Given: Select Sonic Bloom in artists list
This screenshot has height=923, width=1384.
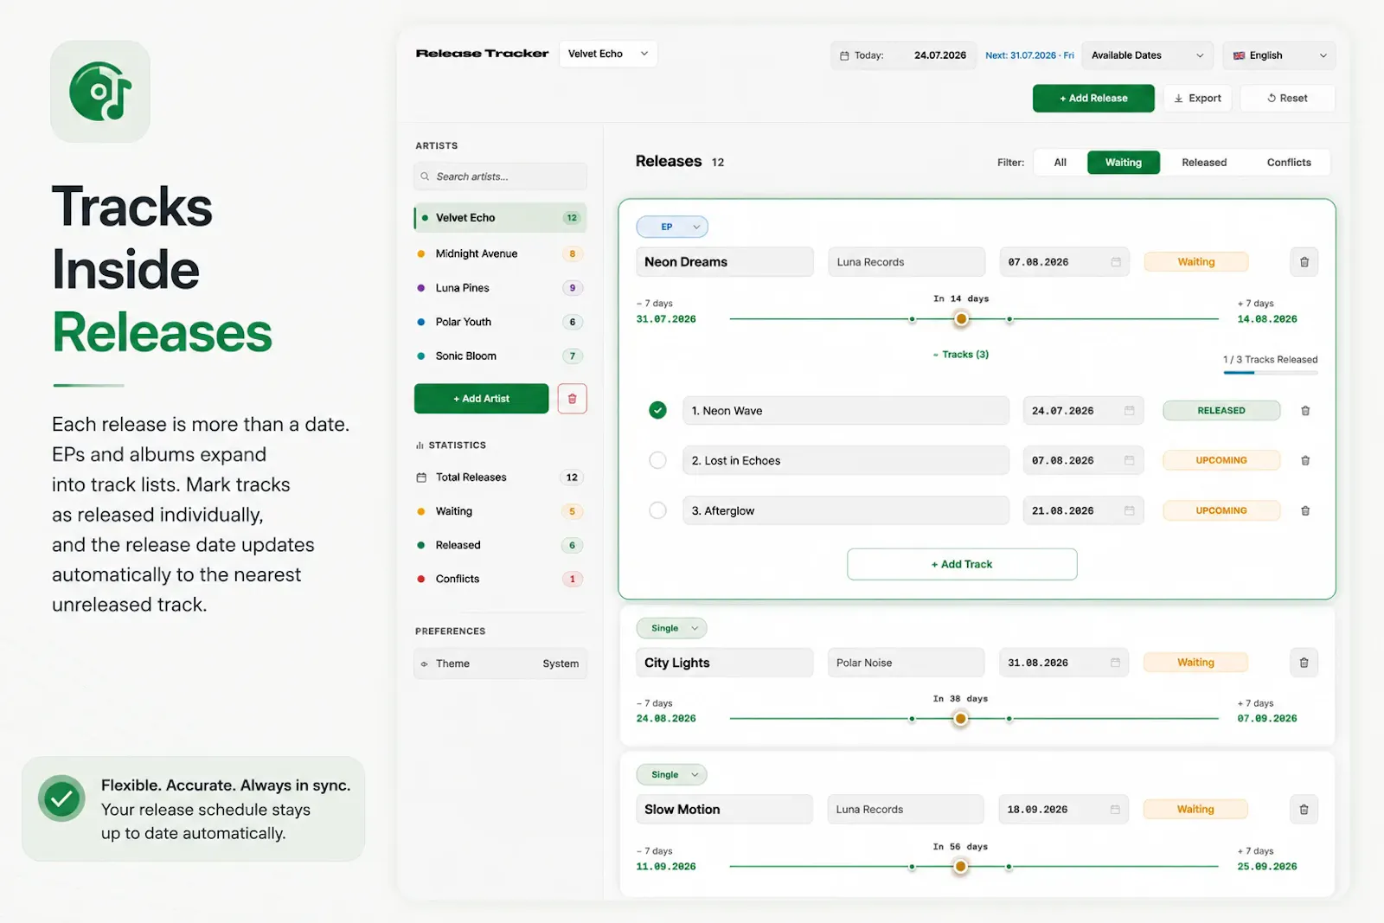Looking at the screenshot, I should (500, 356).
